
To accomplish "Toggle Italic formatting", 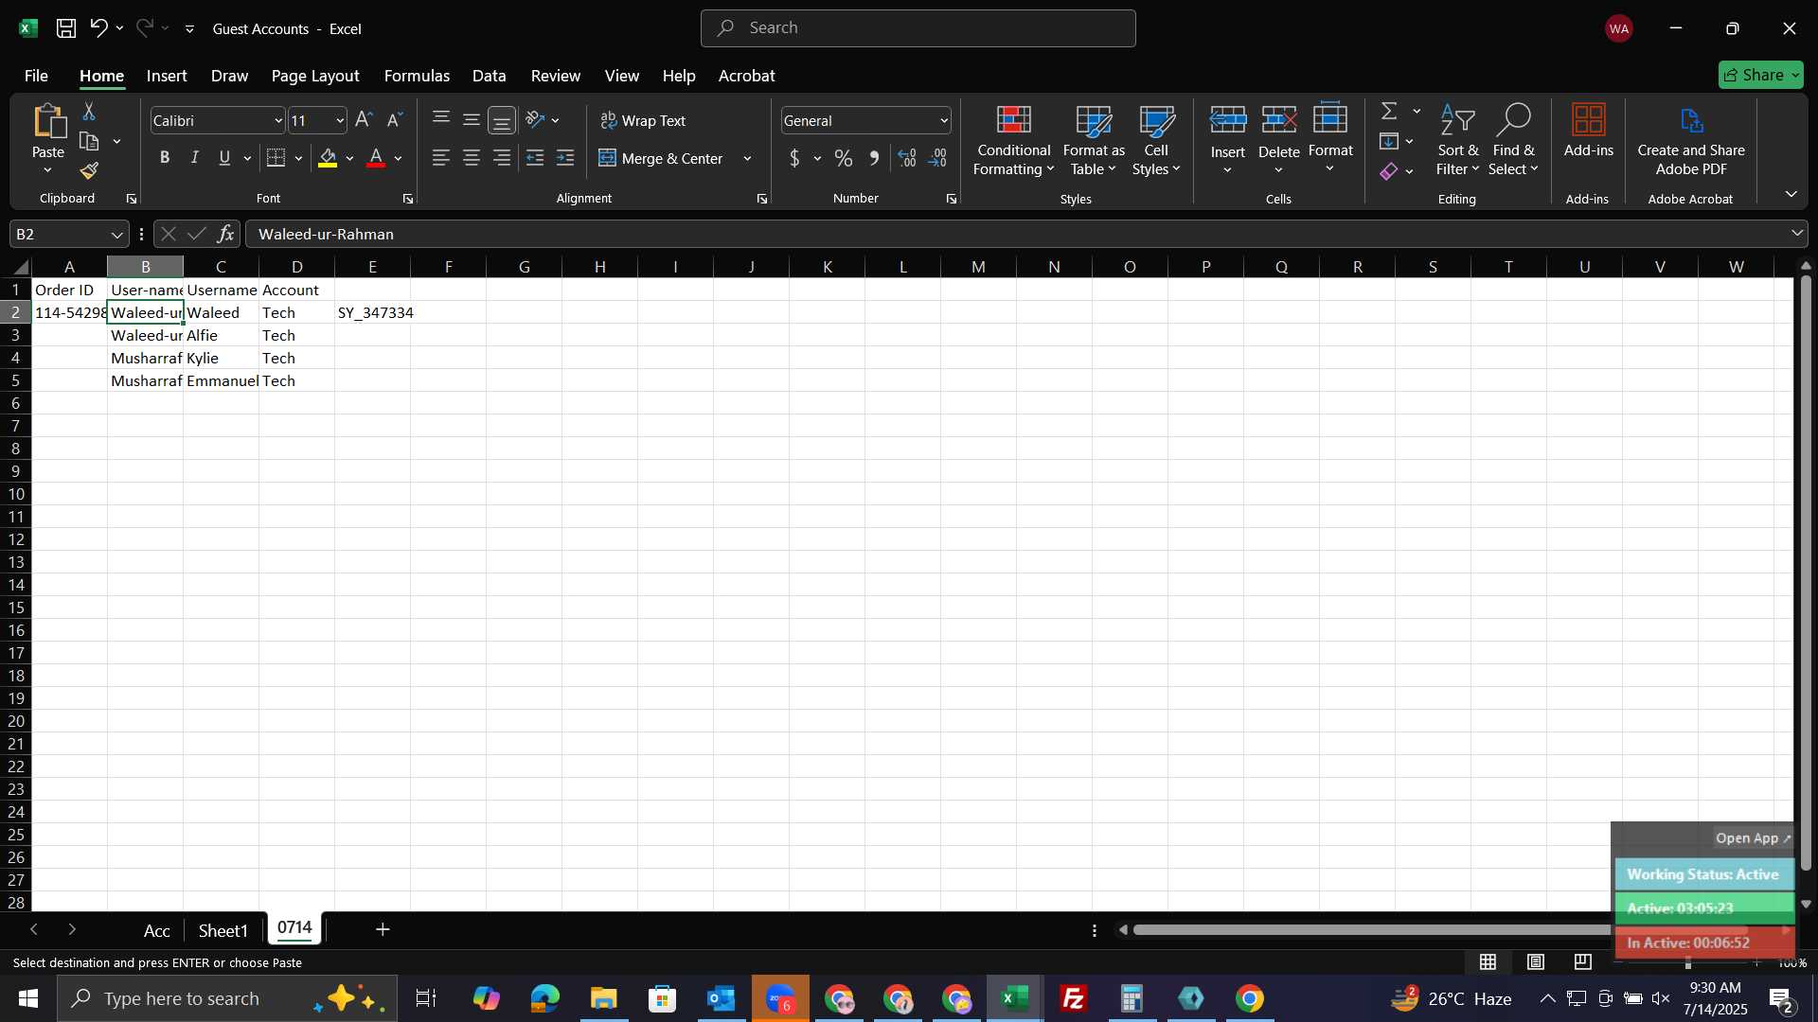I will pyautogui.click(x=195, y=158).
